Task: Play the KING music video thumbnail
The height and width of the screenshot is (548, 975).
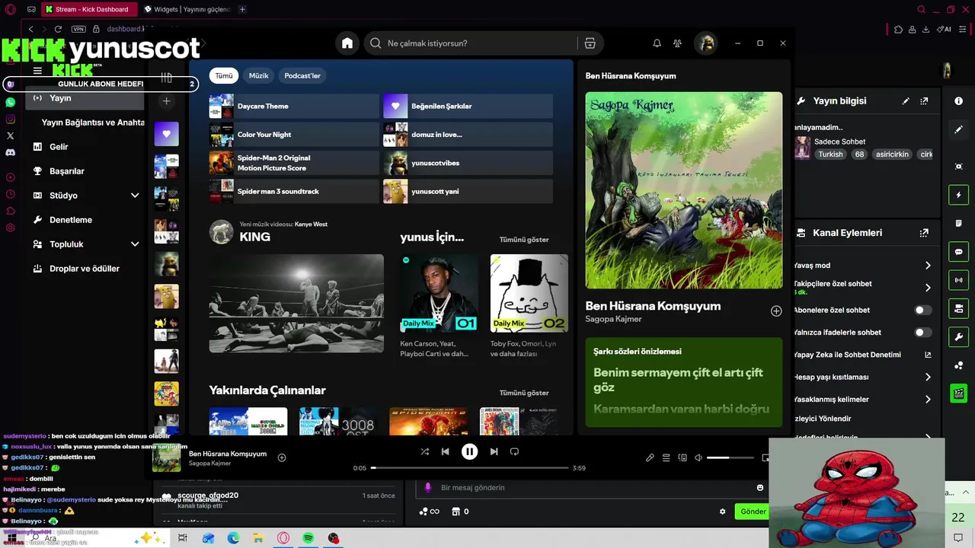Action: 296,304
